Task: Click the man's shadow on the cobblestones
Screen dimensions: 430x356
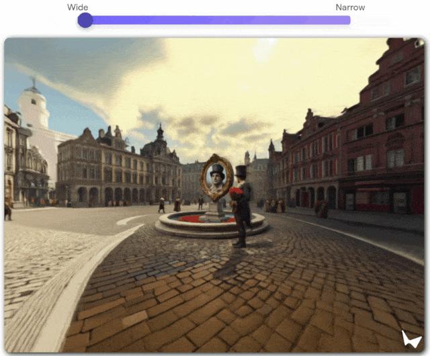Action: point(230,262)
